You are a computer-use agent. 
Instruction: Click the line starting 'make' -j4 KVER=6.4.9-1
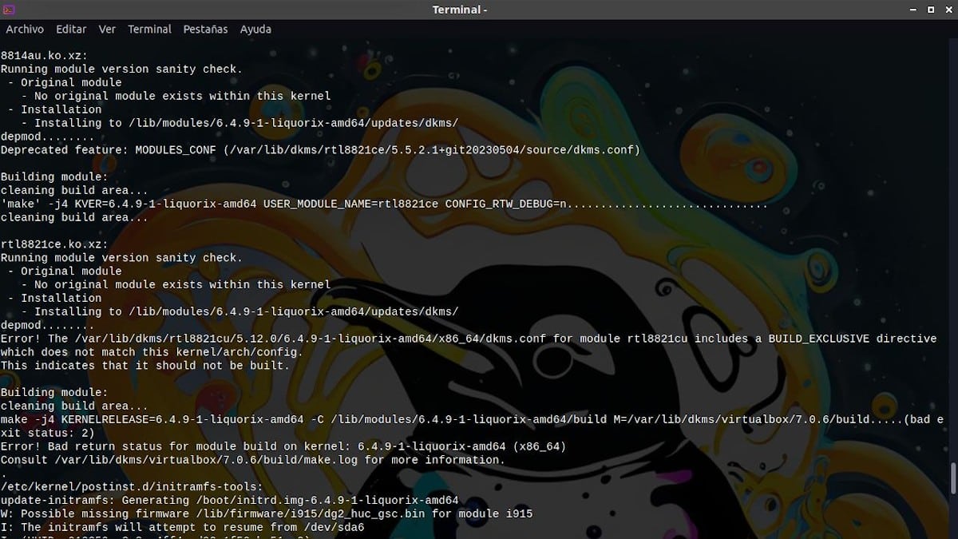(x=384, y=204)
